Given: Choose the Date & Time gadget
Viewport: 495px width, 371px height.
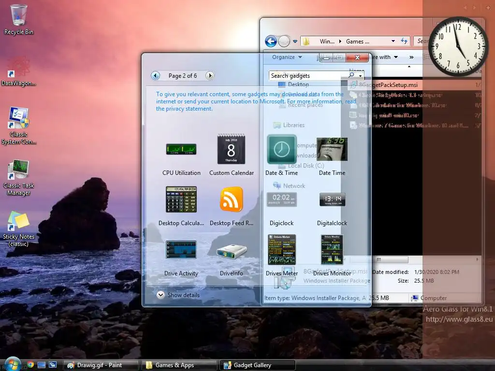Looking at the screenshot, I should 282,149.
